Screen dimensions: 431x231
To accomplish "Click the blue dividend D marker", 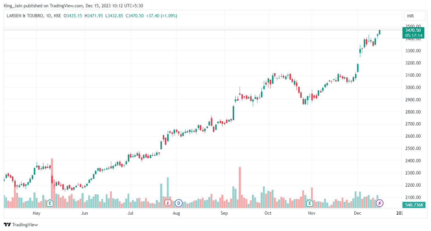I will pyautogui.click(x=178, y=203).
